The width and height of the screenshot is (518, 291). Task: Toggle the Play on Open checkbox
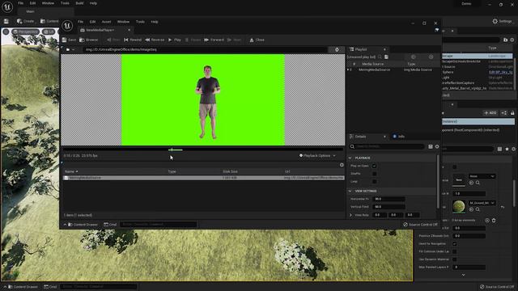pyautogui.click(x=374, y=166)
